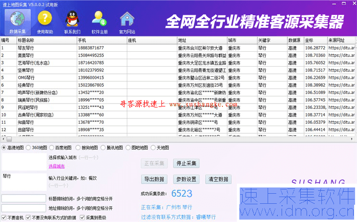Click the horizontal scrollbar thumb
The width and height of the screenshot is (357, 222).
coord(9,139)
